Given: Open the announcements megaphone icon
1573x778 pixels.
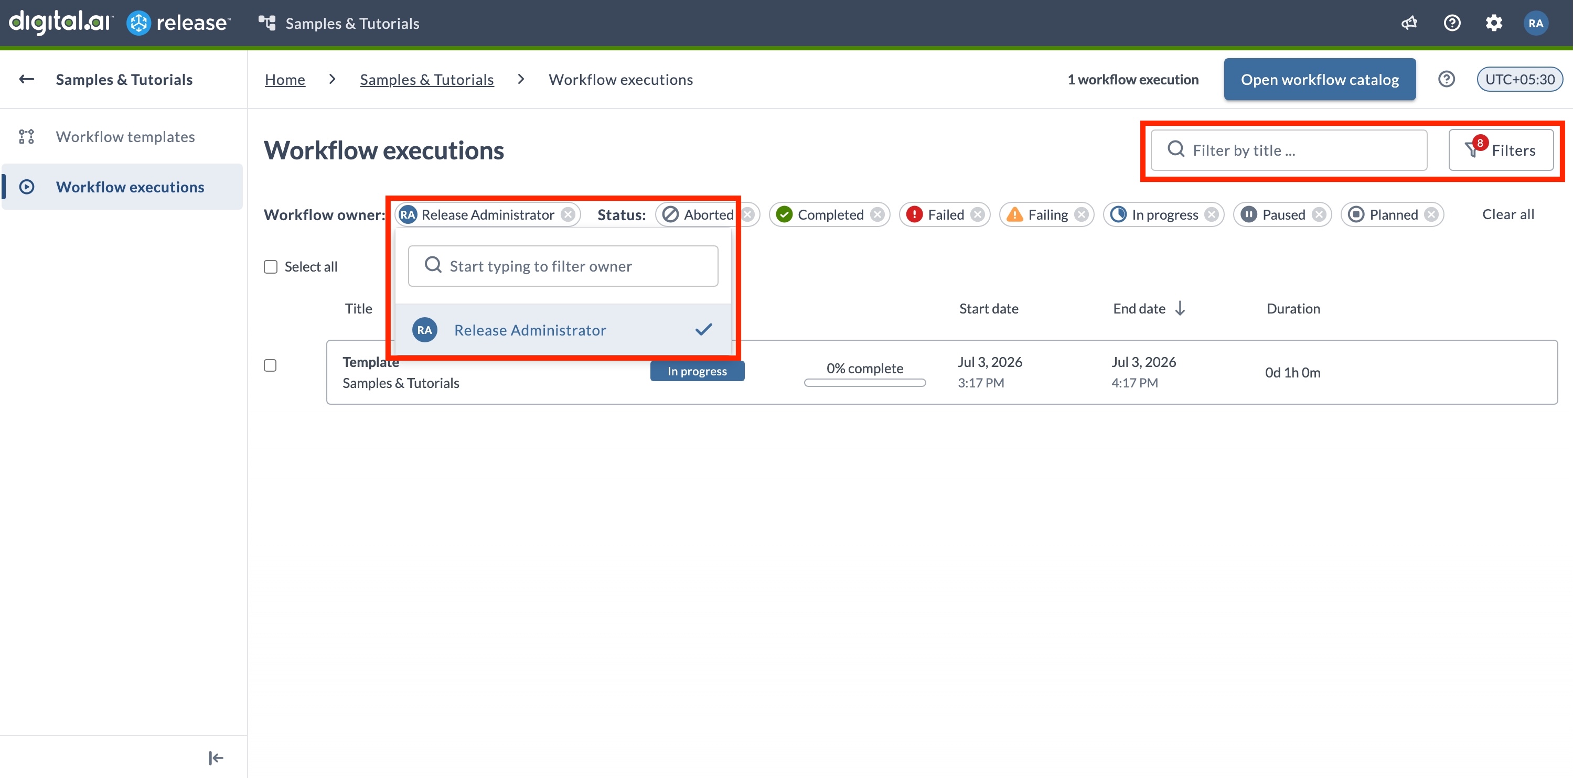Looking at the screenshot, I should coord(1409,23).
